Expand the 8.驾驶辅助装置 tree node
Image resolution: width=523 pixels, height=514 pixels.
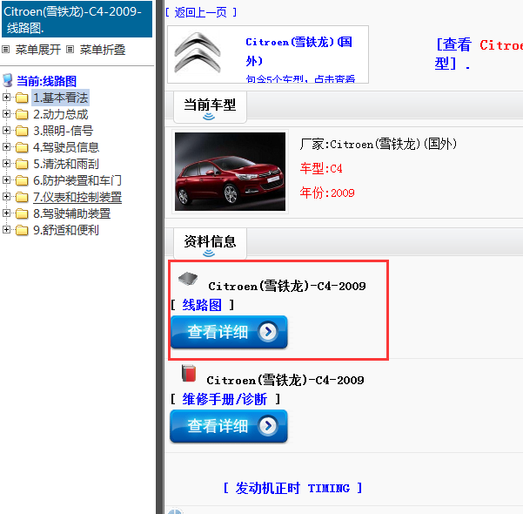[6, 213]
